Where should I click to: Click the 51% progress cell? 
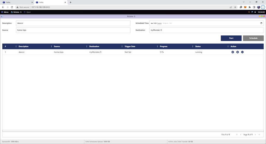162,52
